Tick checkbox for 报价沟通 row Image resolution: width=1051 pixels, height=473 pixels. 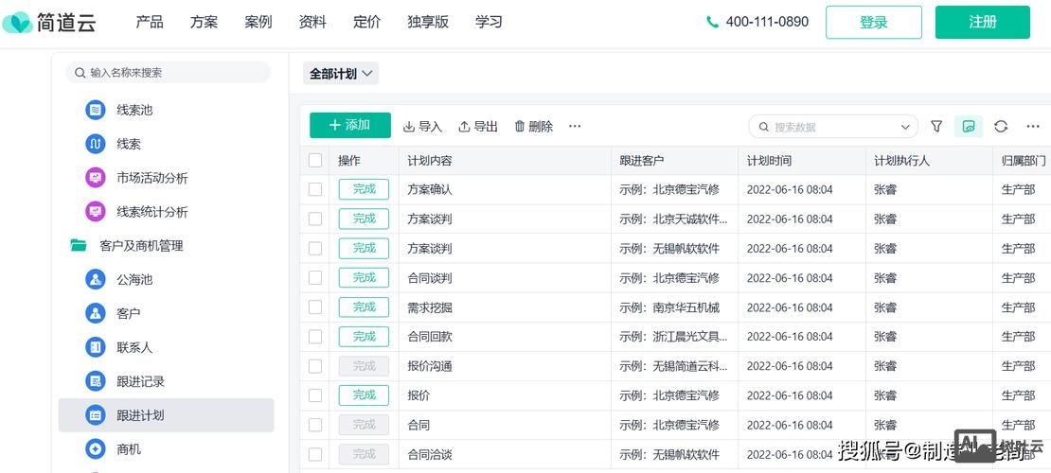[x=315, y=366]
